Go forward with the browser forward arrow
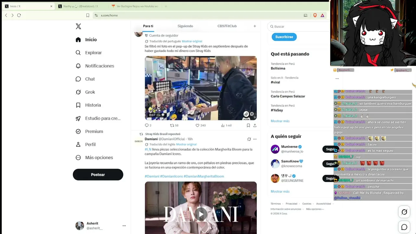Image resolution: width=416 pixels, height=234 pixels. click(x=12, y=15)
